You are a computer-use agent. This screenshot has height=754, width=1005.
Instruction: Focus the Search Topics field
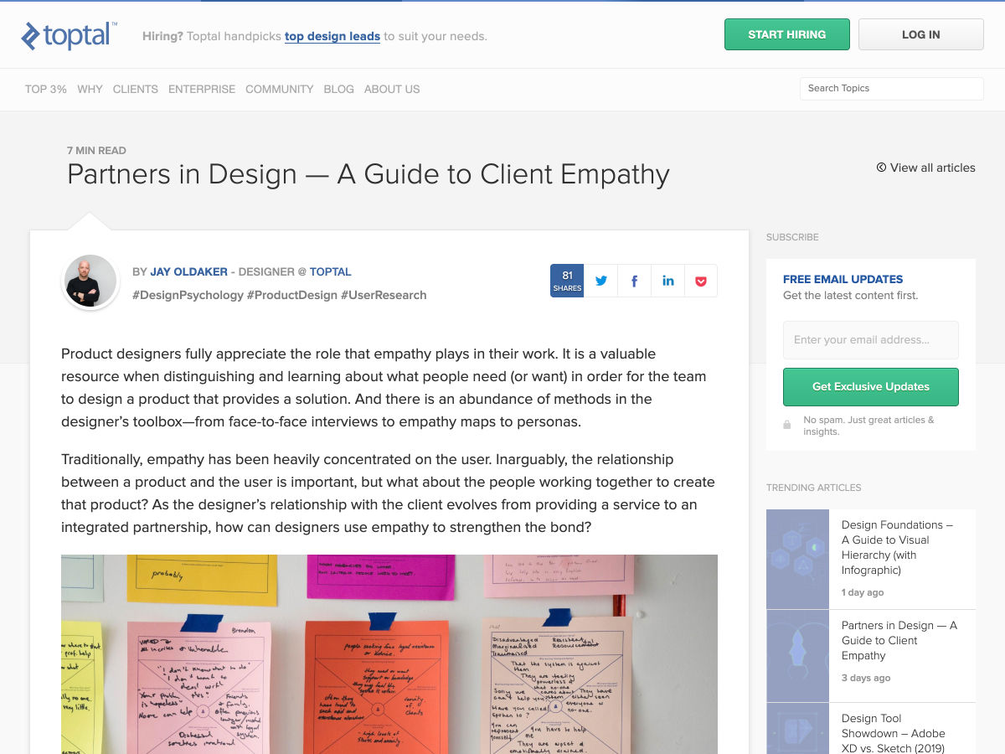892,89
